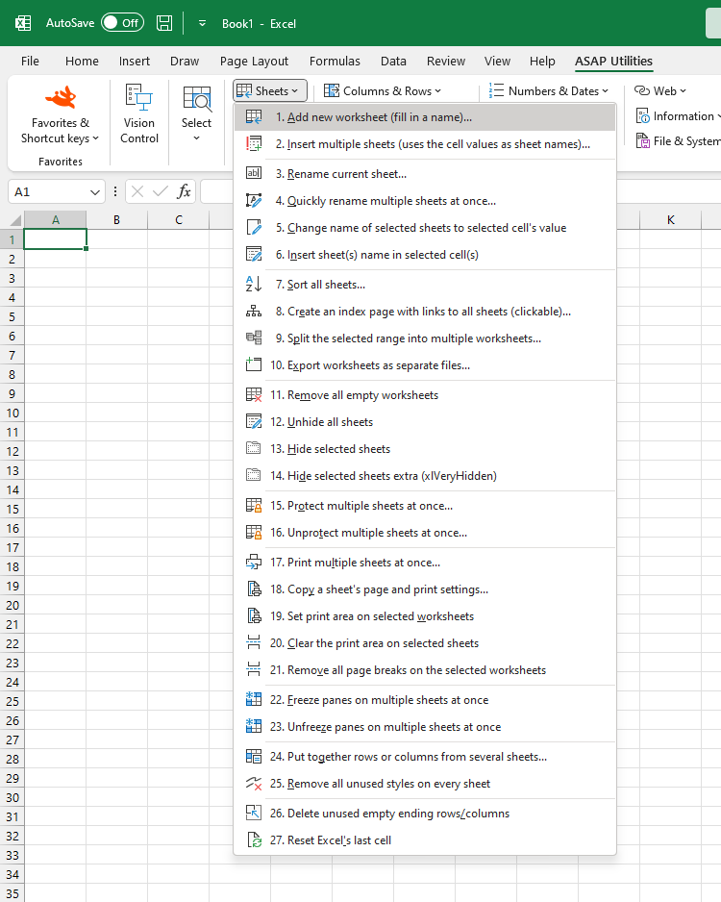Click the Save disk icon in title bar
This screenshot has height=902, width=721.
[164, 23]
